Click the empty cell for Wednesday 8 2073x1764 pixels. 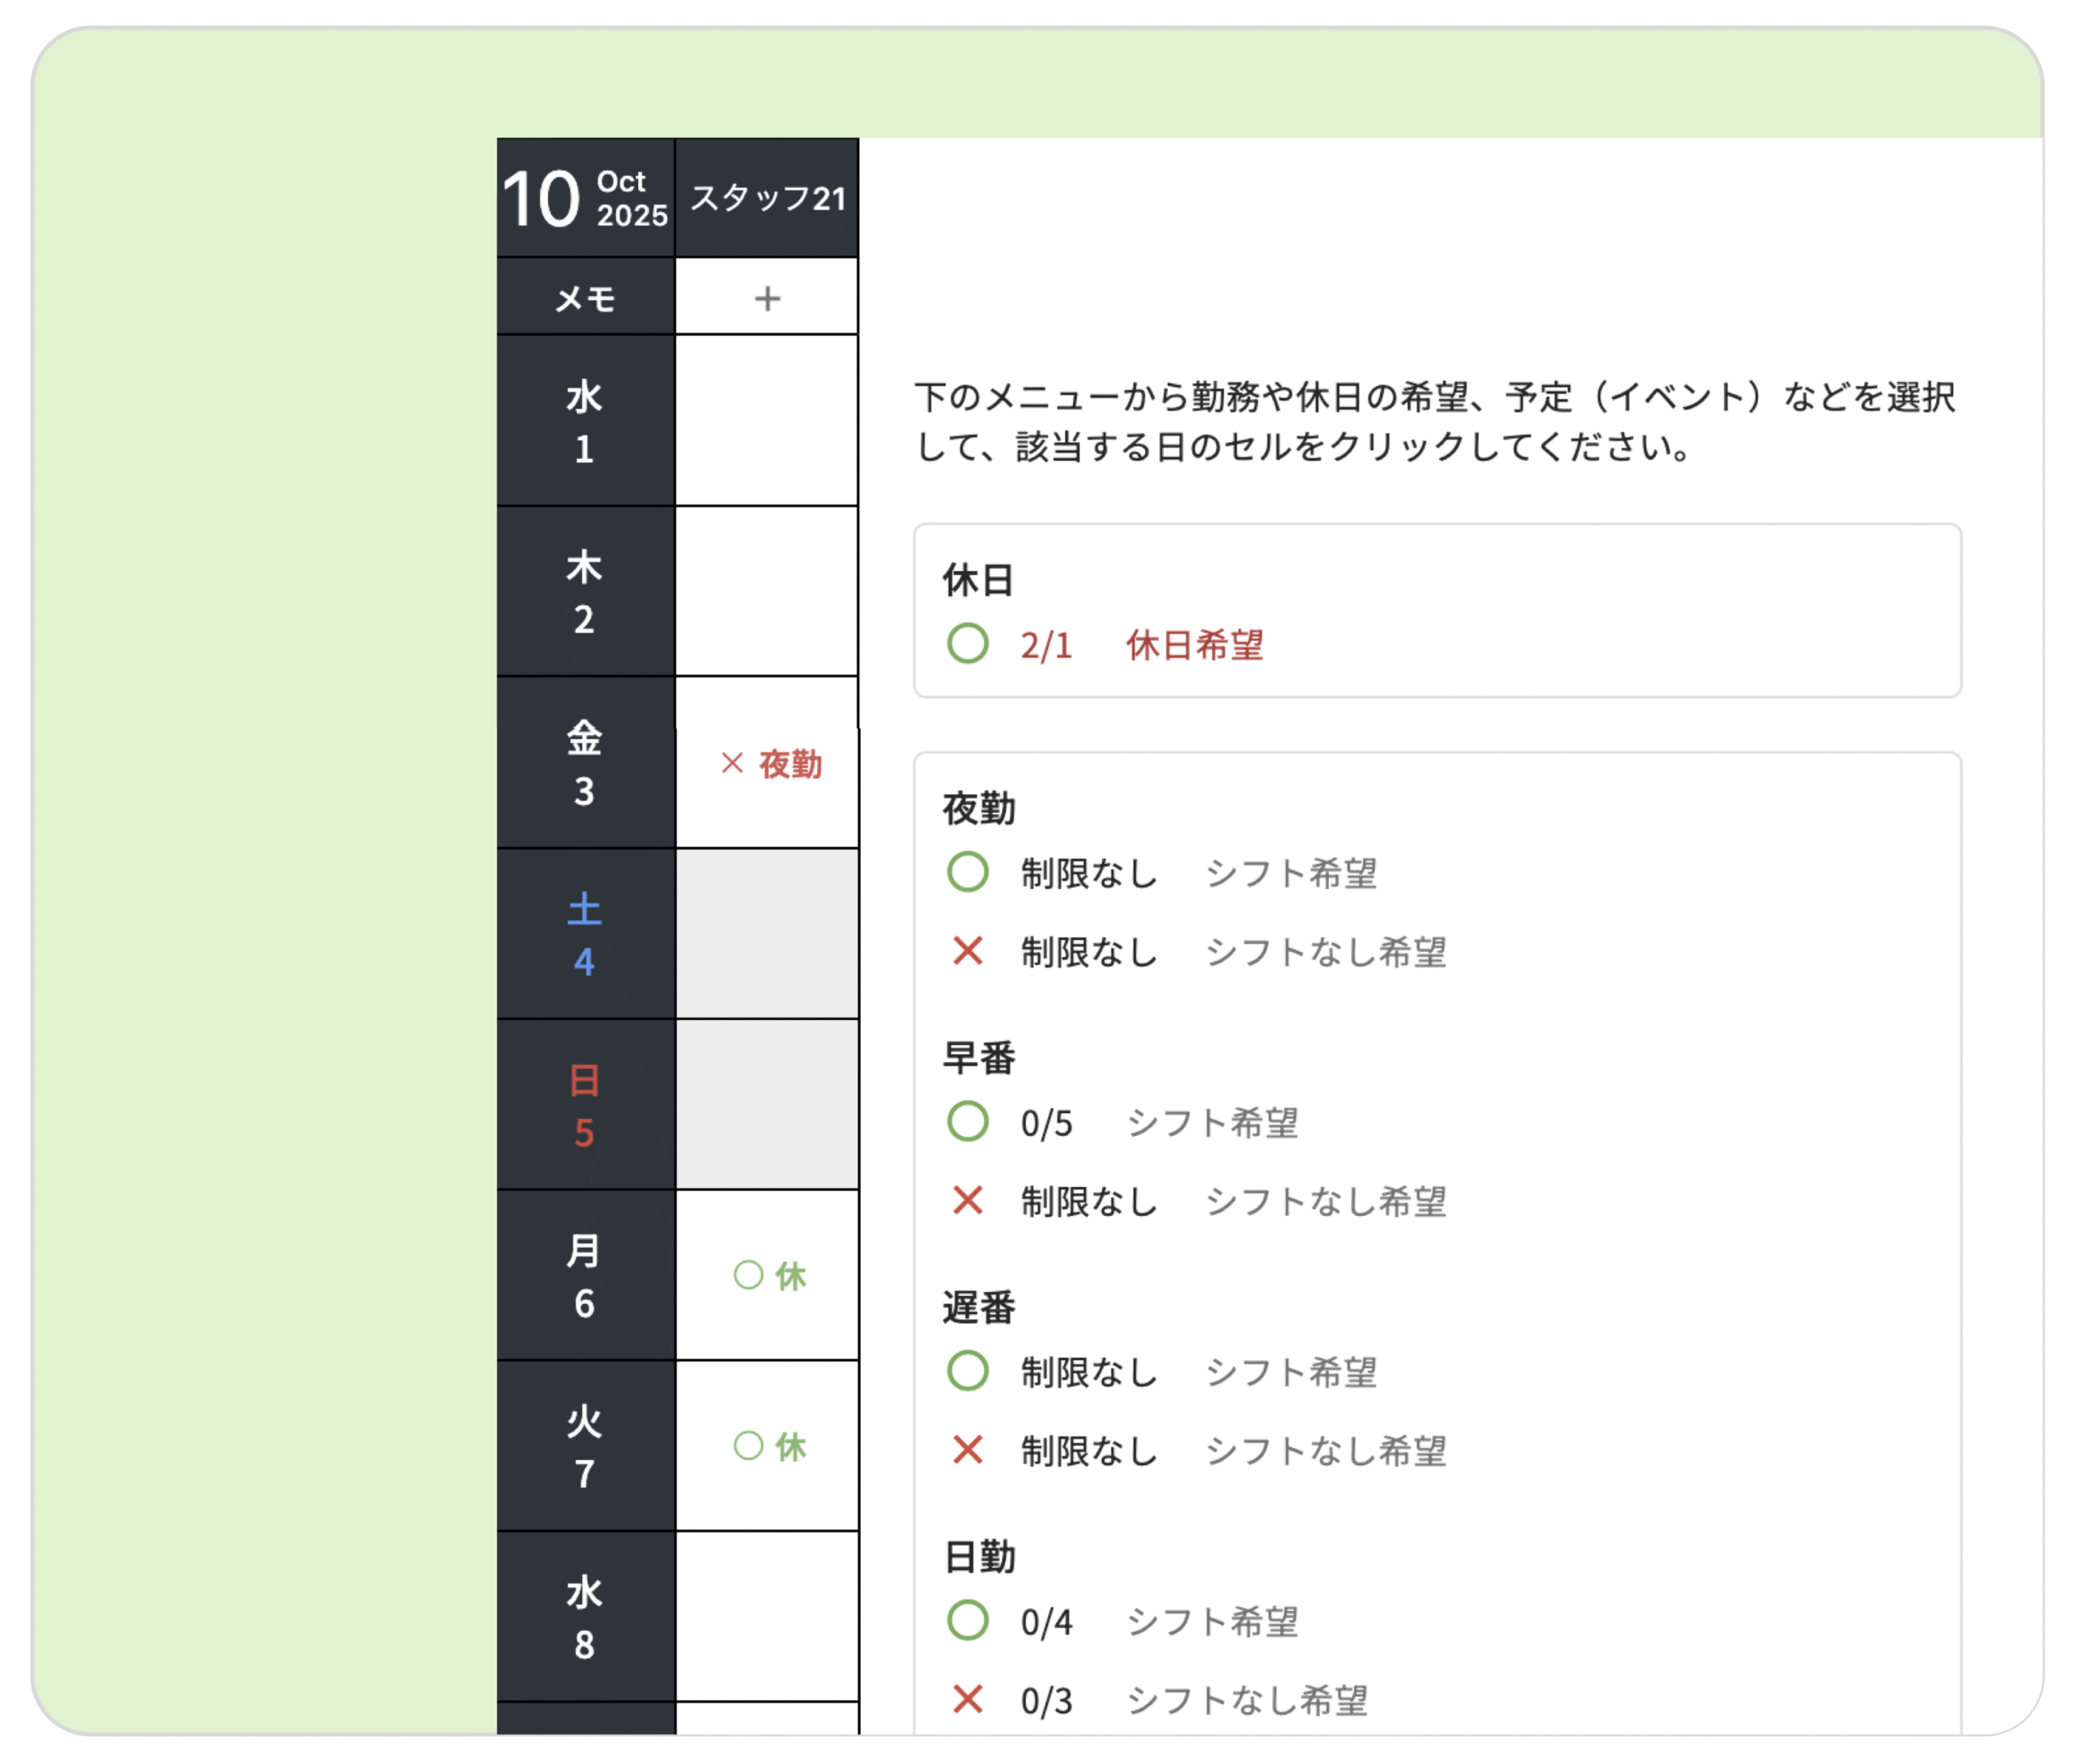[x=767, y=1617]
